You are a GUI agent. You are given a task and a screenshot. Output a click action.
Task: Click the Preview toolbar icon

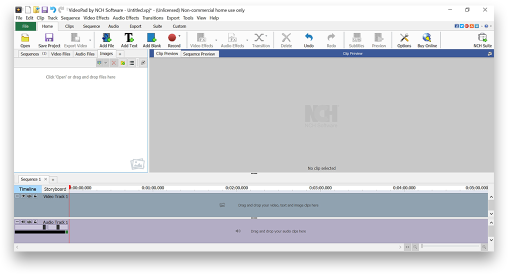click(x=378, y=38)
